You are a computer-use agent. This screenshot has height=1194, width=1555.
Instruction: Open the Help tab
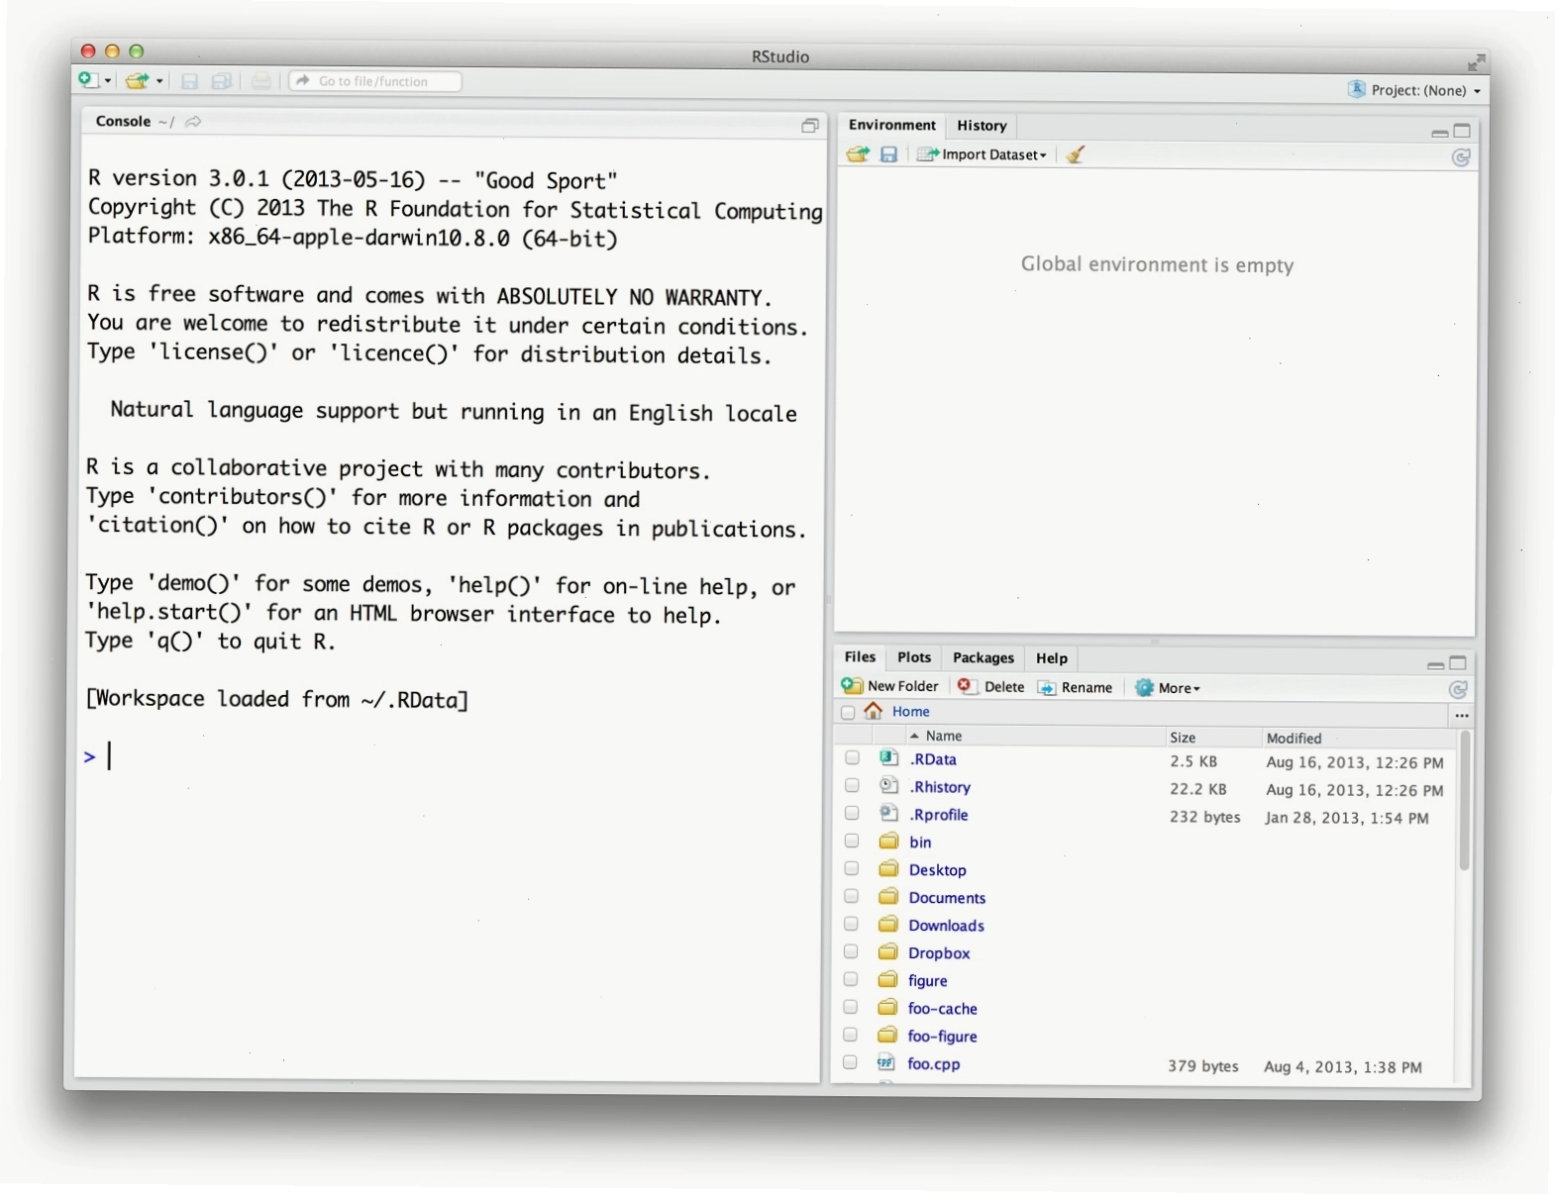click(1052, 658)
